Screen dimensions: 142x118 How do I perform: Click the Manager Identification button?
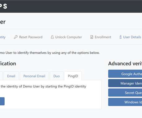click(125, 83)
